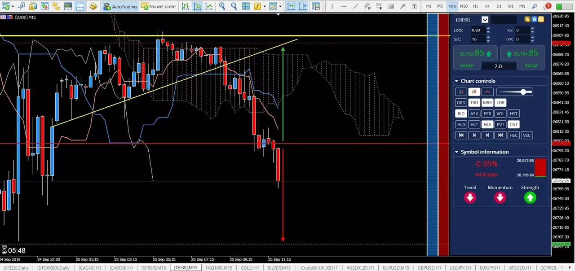Open the indicators list icon
Screen dimensions: 575x271
point(257,6)
